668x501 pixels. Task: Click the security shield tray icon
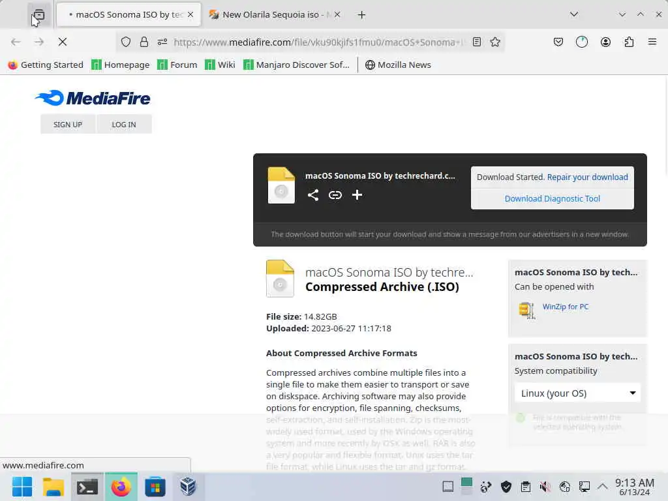coord(506,487)
